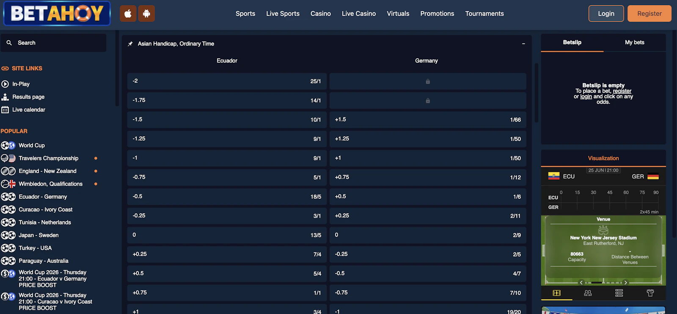677x314 pixels.
Task: Open Ecuador - Germany in Popular
Action: 43,197
